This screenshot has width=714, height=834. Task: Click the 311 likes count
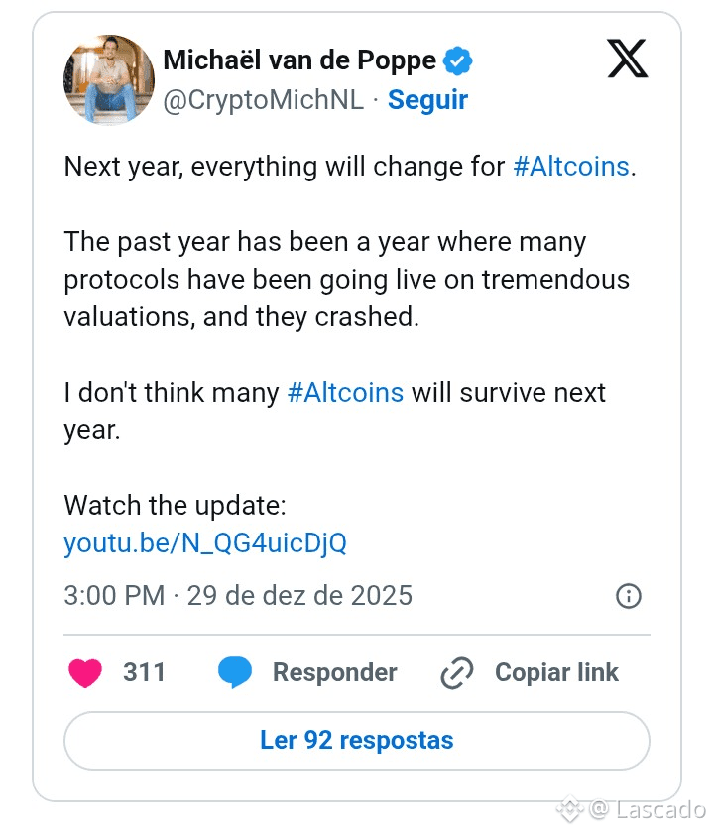click(x=144, y=672)
